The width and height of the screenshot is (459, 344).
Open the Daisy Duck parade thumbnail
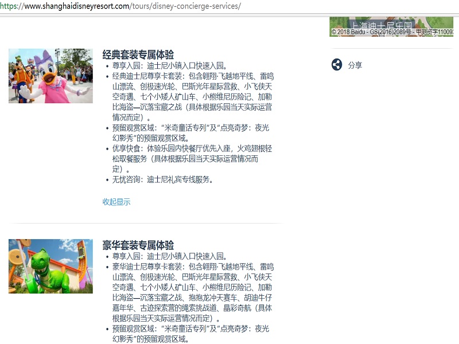coord(50,76)
